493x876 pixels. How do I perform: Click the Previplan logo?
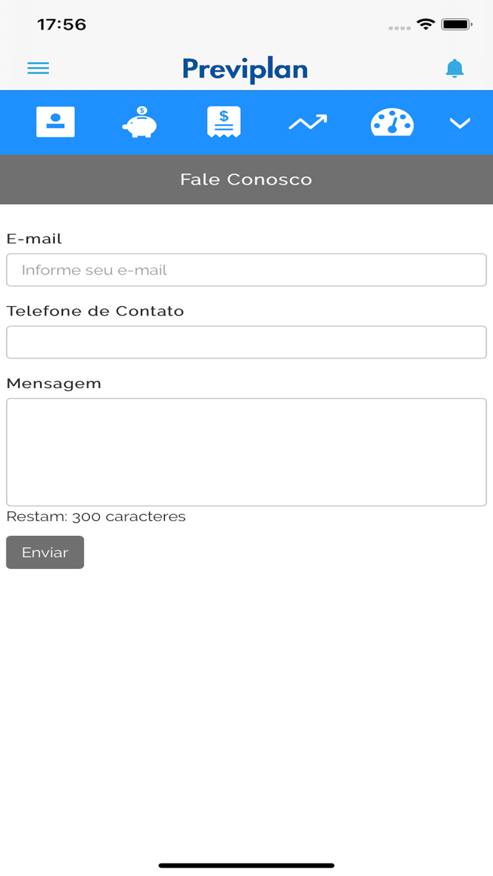[245, 69]
